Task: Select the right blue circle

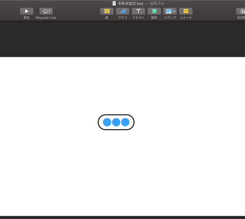Action: coord(125,122)
